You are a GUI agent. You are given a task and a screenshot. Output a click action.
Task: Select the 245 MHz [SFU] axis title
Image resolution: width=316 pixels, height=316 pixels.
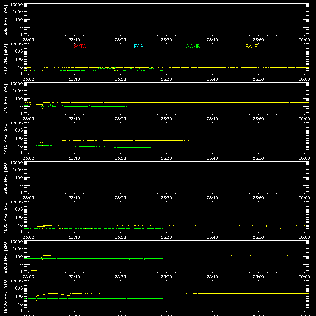point(5,19)
